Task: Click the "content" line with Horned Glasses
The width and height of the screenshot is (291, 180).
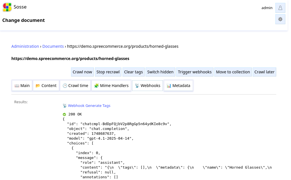Action: [x=176, y=167]
